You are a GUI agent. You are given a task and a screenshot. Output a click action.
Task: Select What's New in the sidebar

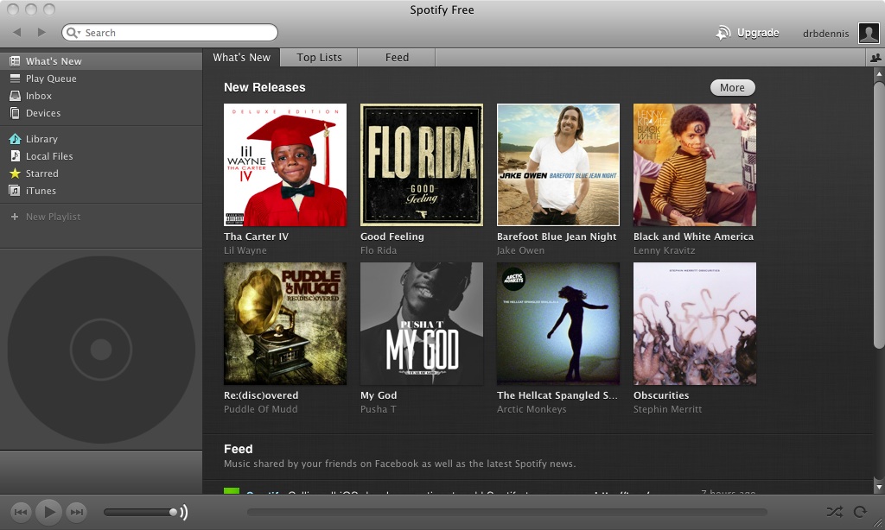click(101, 61)
